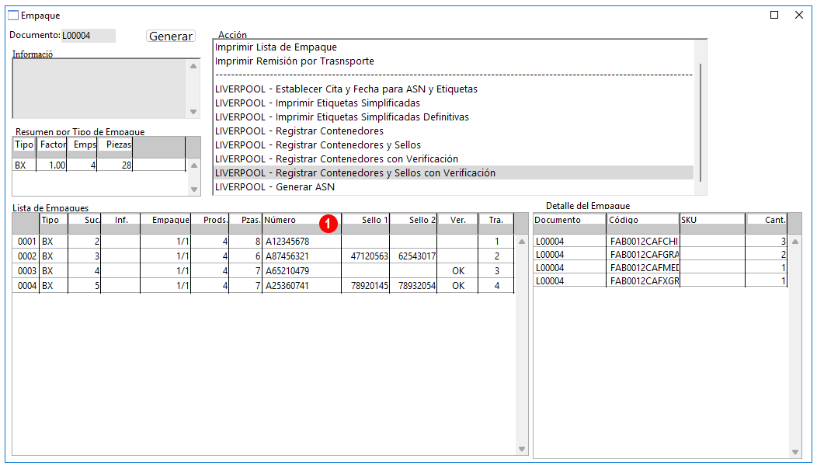This screenshot has width=817, height=470.
Task: Click the 'Tra.' column header
Action: (x=496, y=224)
